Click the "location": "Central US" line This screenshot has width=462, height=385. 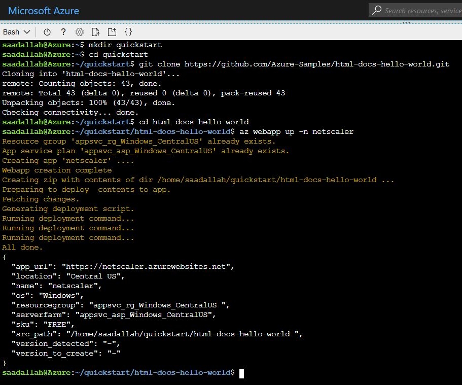pyautogui.click(x=68, y=276)
